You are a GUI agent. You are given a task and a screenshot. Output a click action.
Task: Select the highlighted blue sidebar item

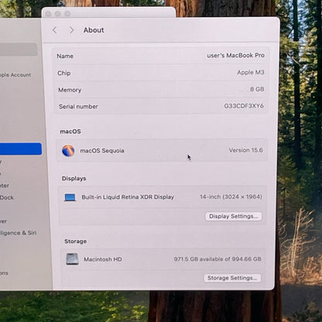click(x=21, y=149)
